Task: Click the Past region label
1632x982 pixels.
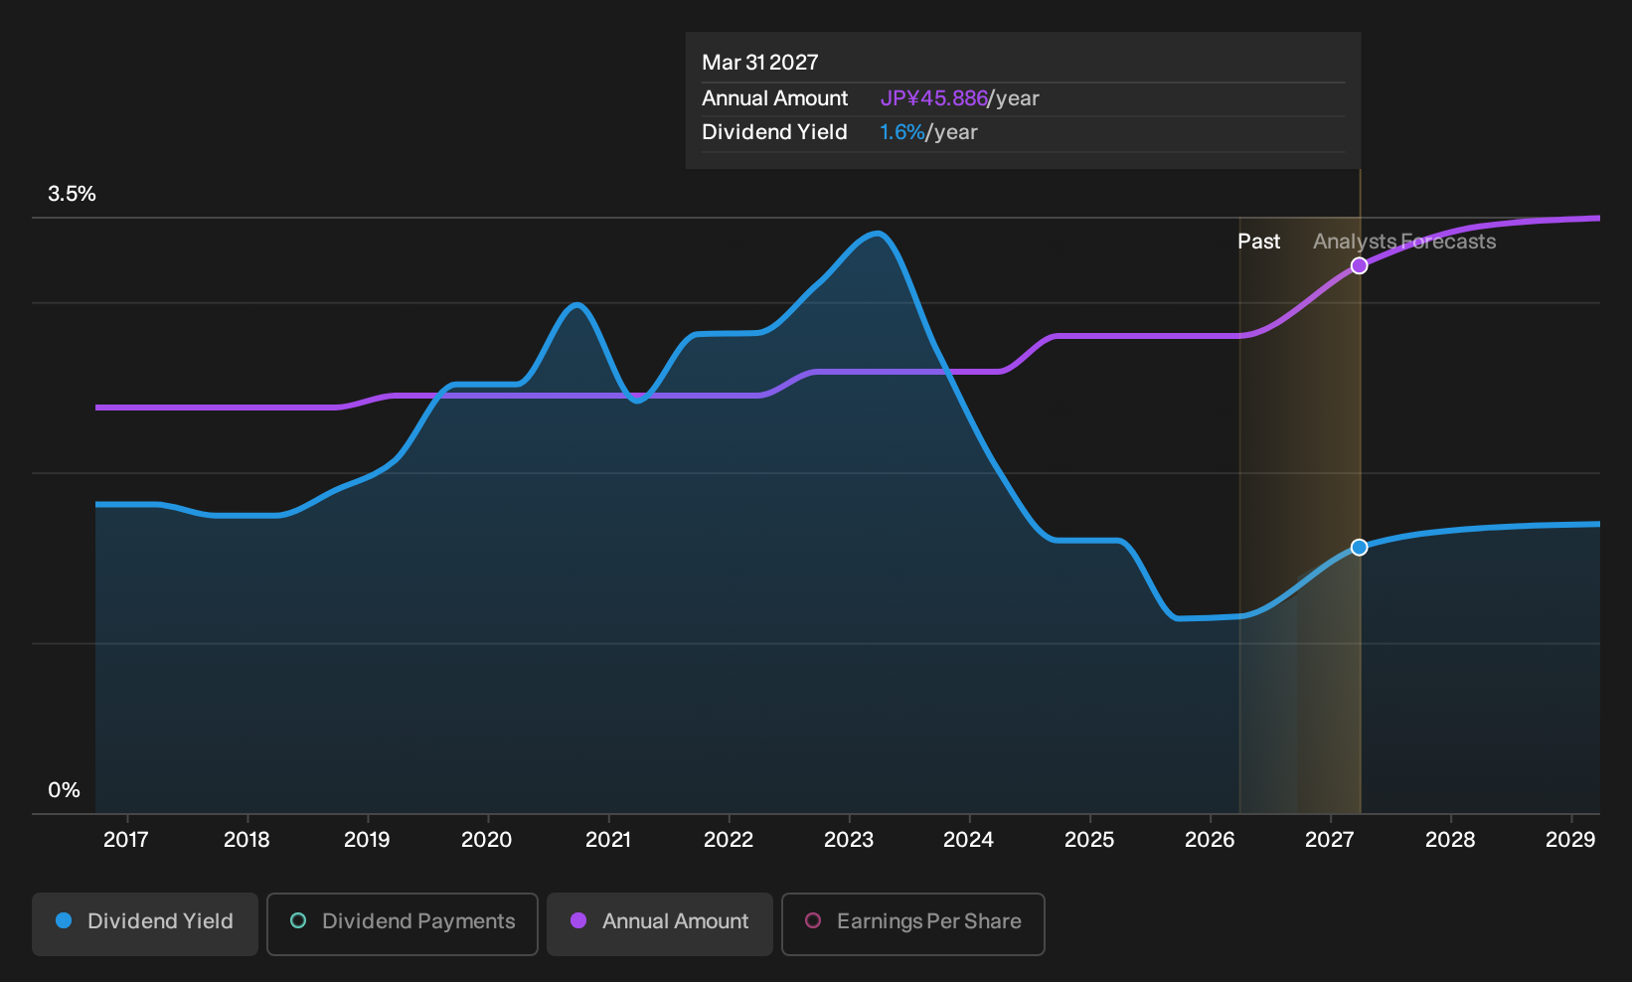Action: coord(1258,242)
